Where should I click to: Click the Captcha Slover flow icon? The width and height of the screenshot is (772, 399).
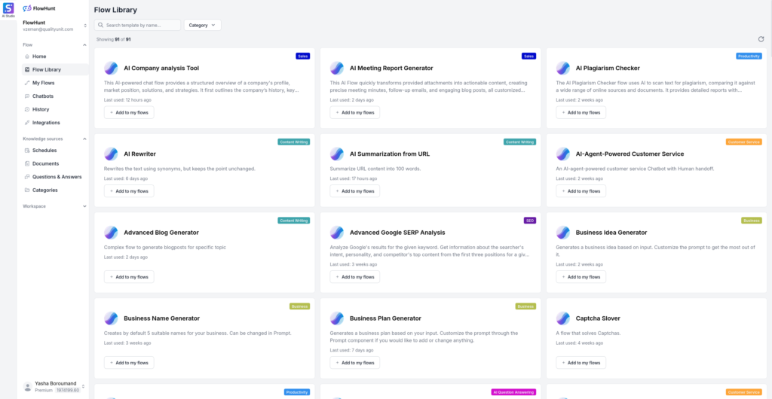pos(563,318)
